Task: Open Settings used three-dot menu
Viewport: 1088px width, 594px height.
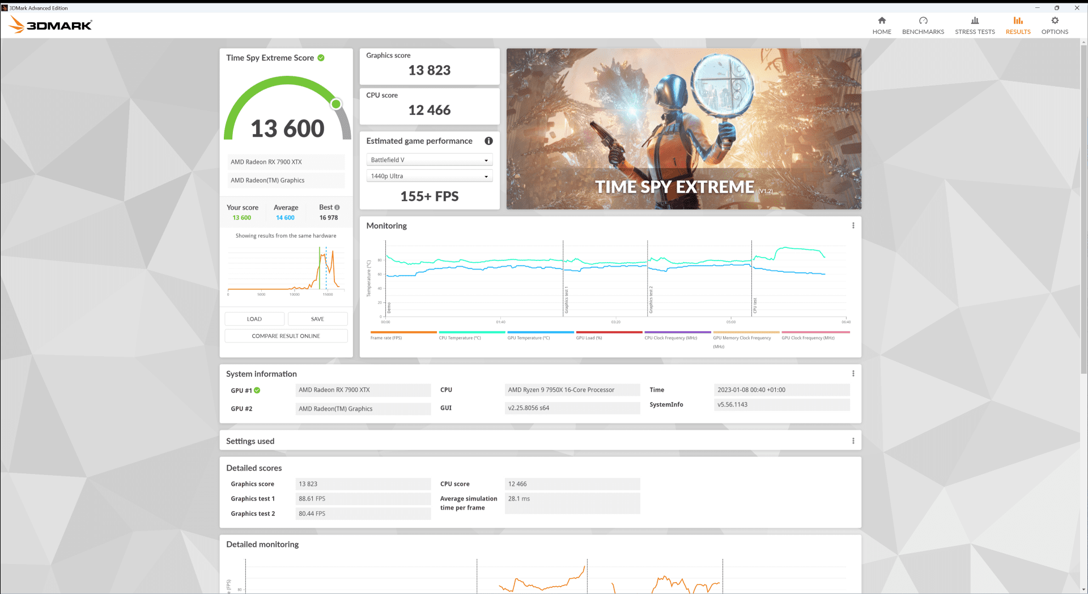Action: point(853,441)
